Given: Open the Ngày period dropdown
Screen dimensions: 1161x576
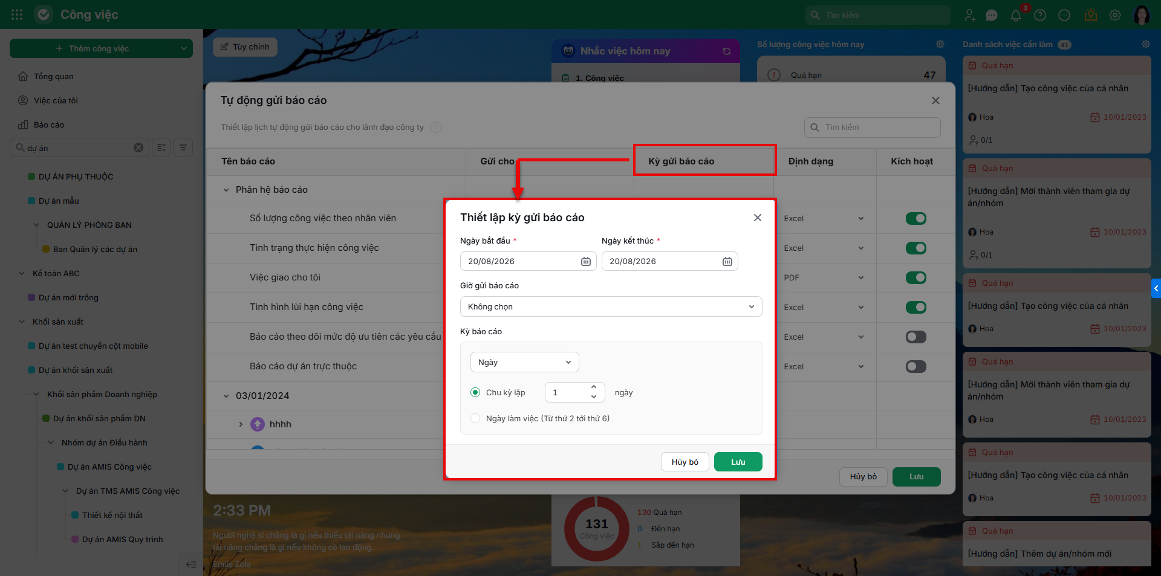Looking at the screenshot, I should [524, 362].
